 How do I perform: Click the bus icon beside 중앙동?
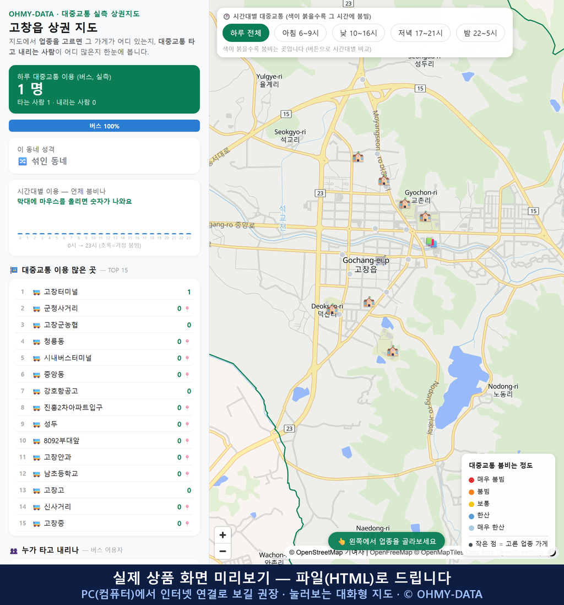tap(37, 375)
